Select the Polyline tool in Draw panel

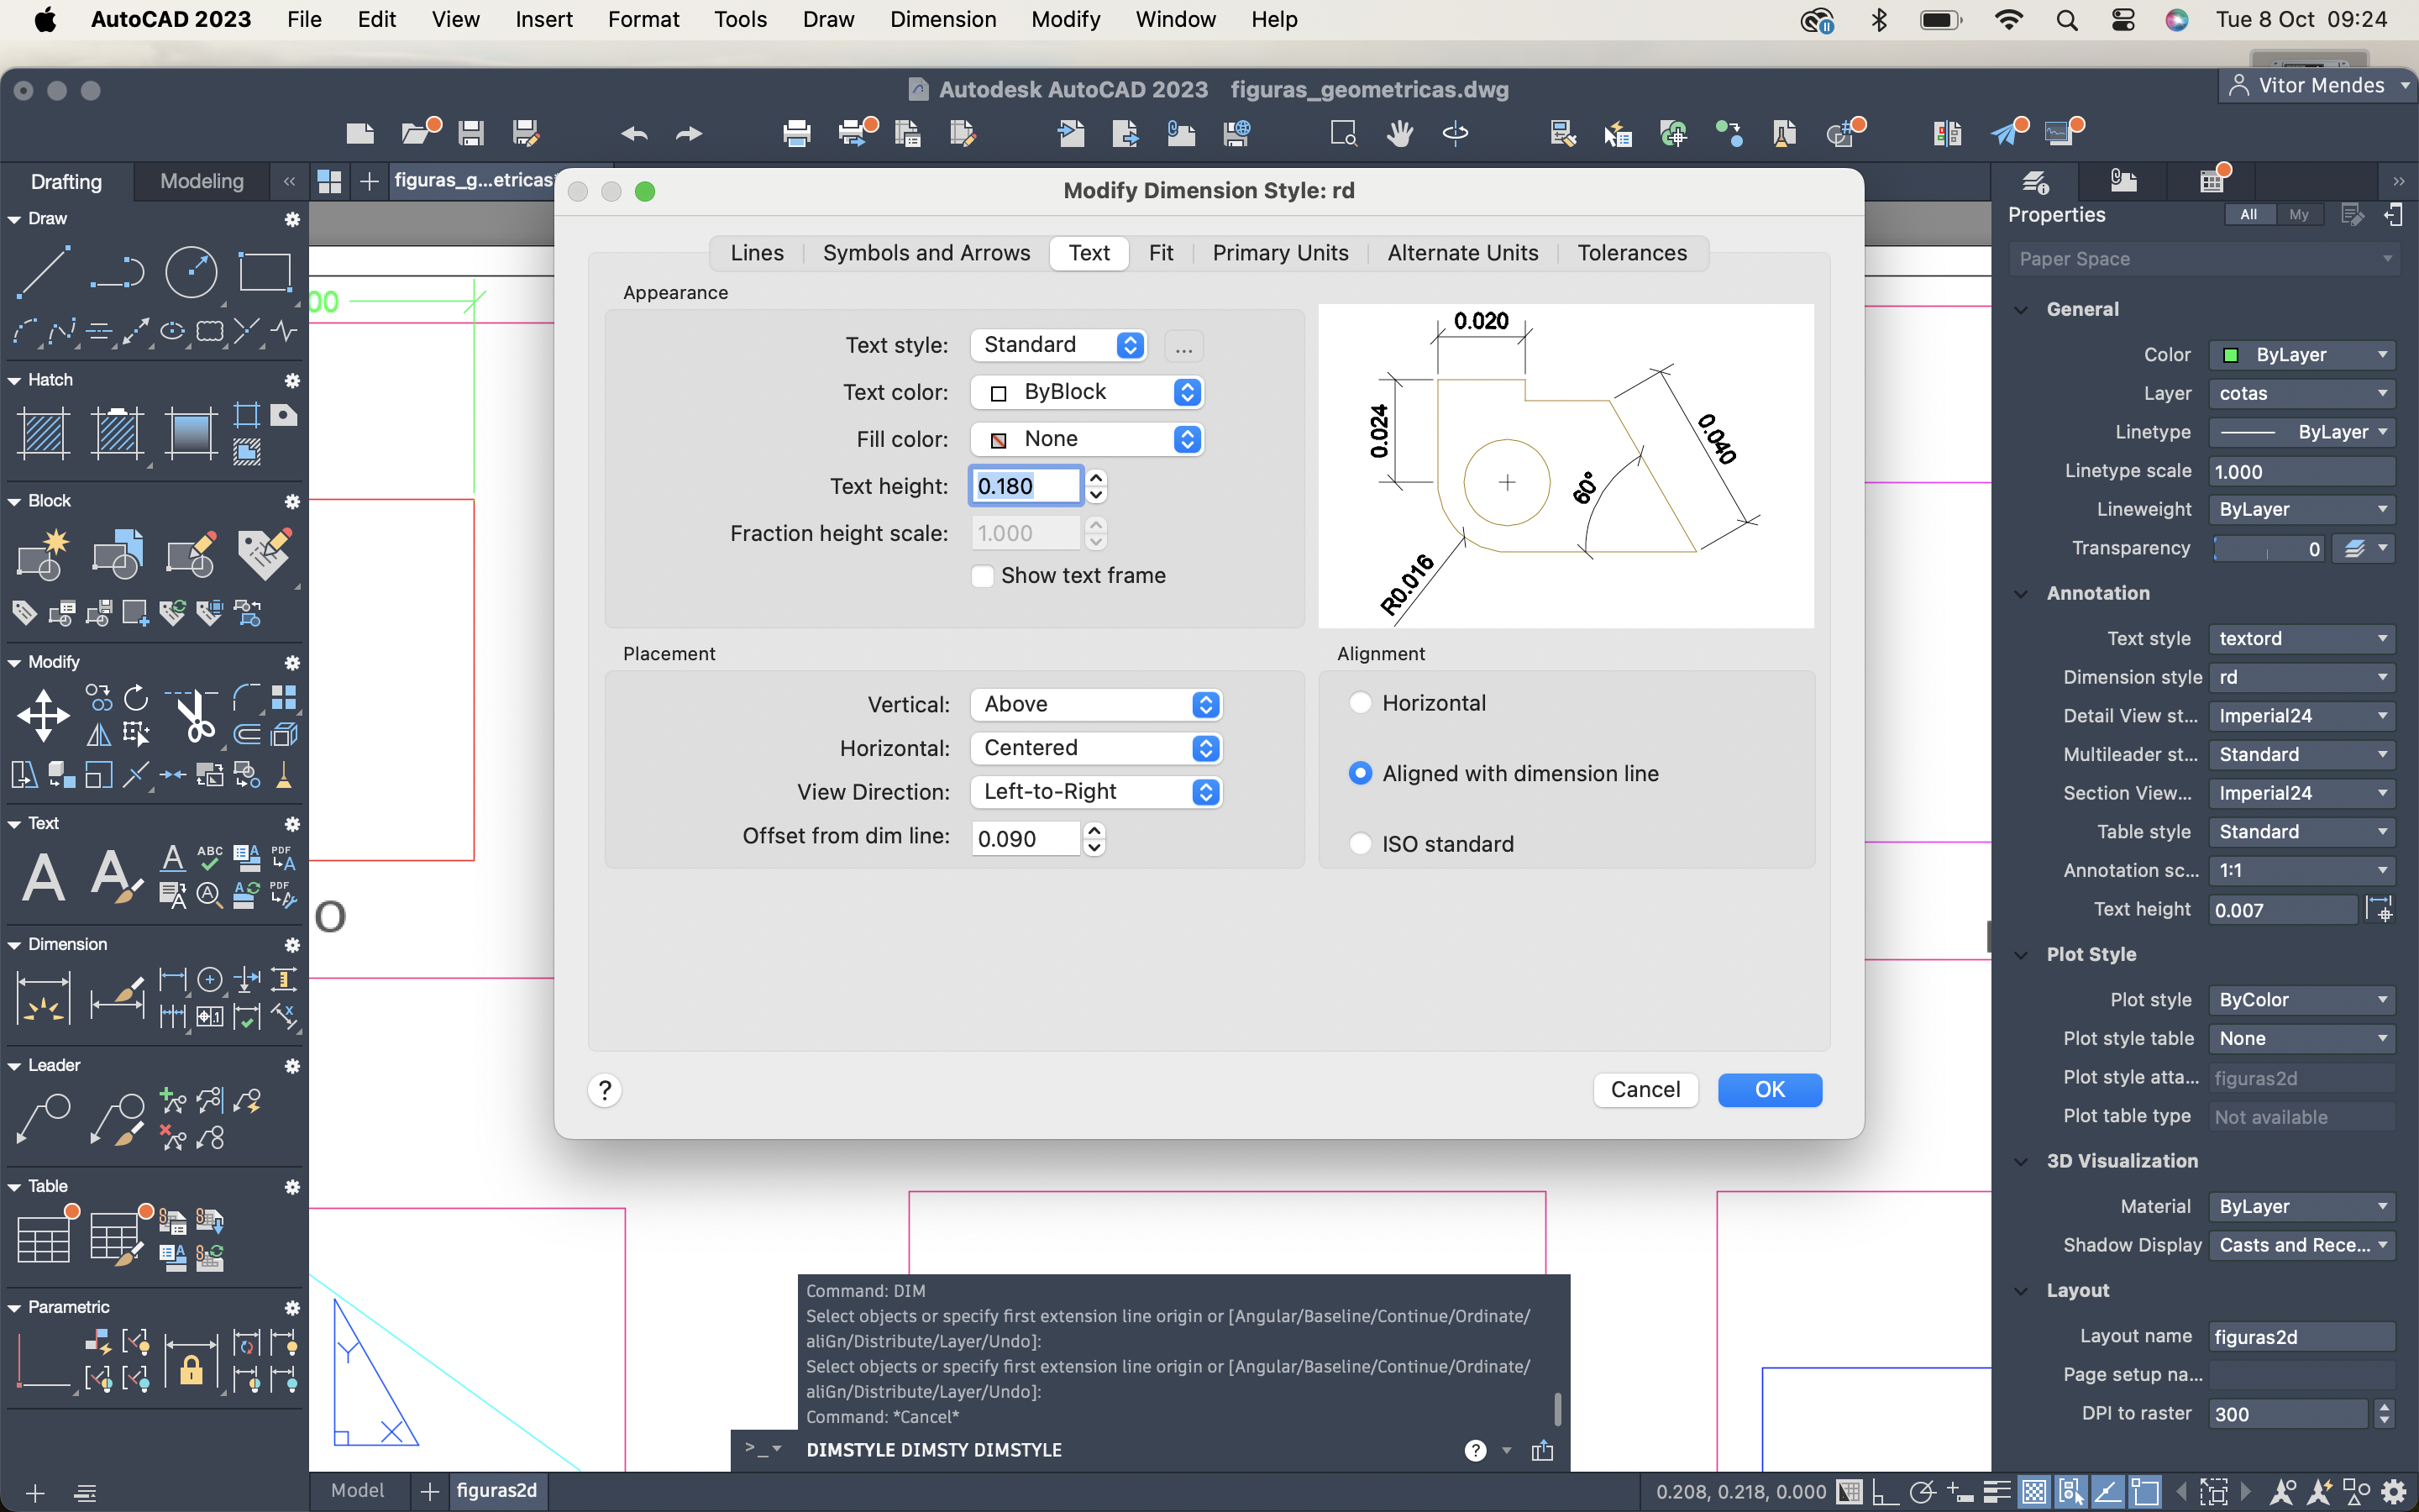click(x=117, y=271)
